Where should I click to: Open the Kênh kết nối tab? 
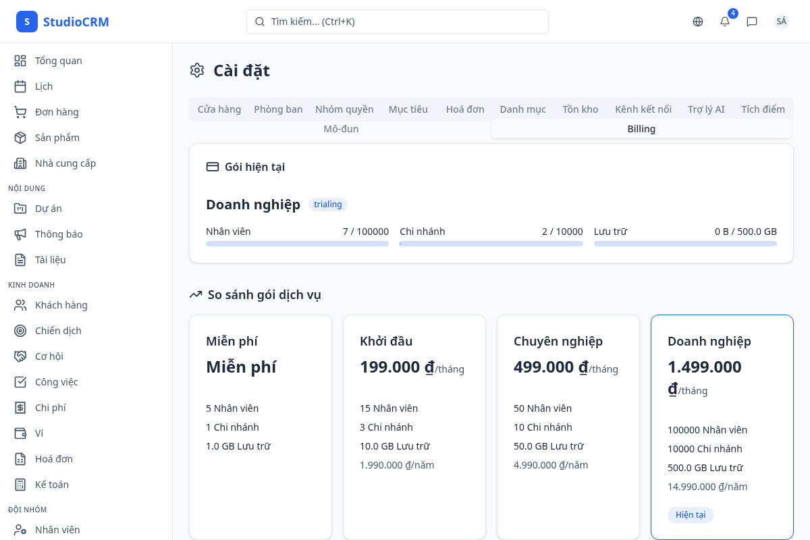tap(643, 109)
